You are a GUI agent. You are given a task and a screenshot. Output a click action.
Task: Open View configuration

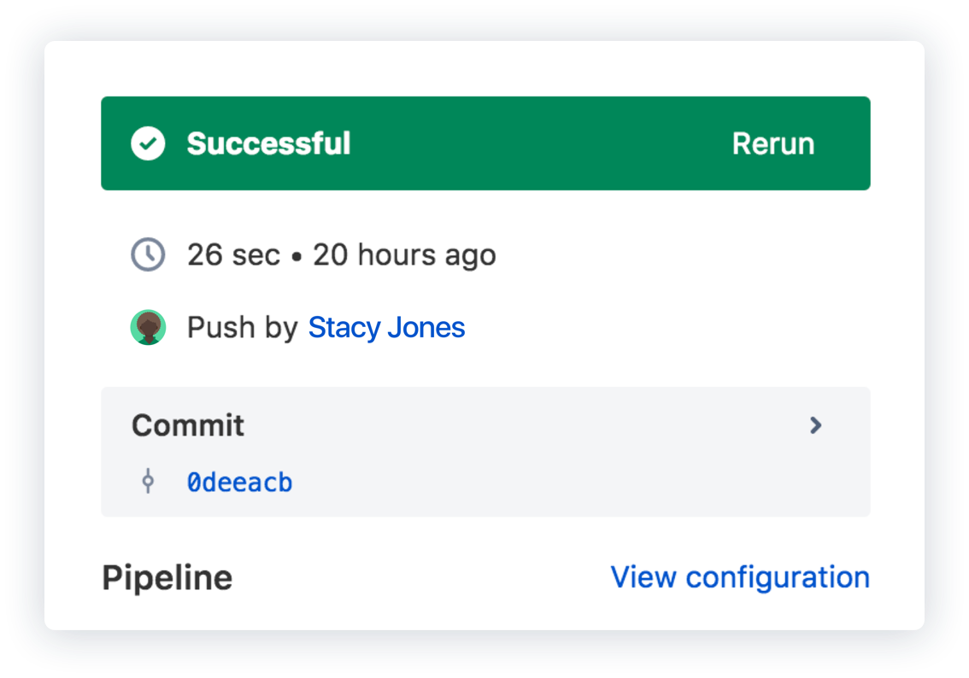click(x=740, y=577)
